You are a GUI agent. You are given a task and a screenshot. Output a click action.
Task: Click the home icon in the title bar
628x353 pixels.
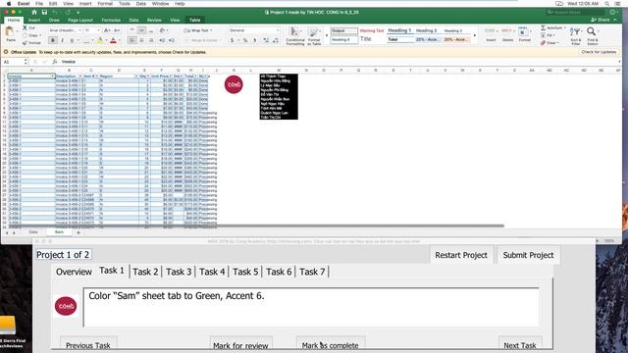(x=34, y=13)
